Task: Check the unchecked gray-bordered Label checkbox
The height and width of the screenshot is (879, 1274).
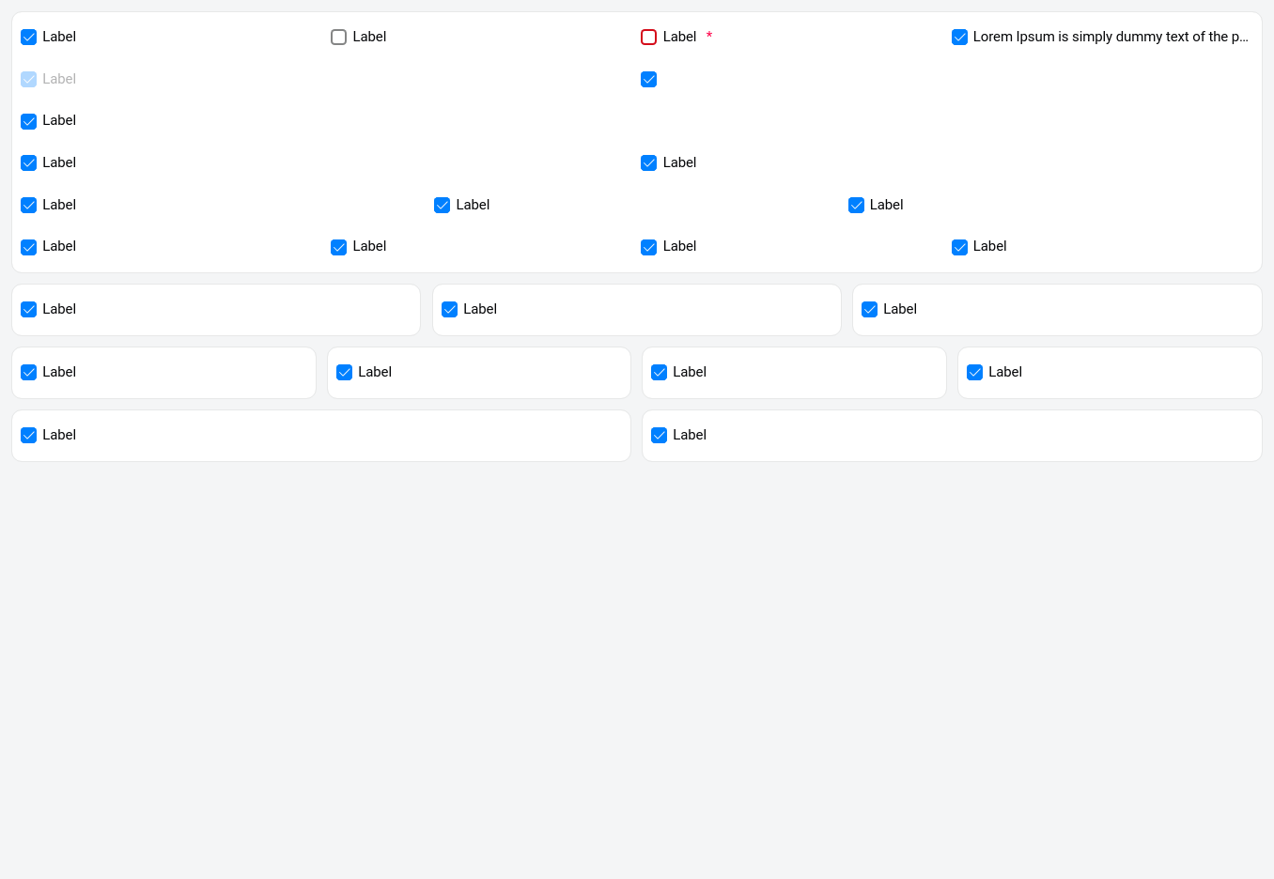Action: (338, 38)
